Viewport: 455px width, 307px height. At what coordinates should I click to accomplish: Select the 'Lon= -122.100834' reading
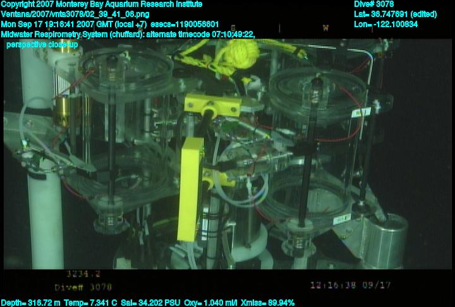(385, 25)
